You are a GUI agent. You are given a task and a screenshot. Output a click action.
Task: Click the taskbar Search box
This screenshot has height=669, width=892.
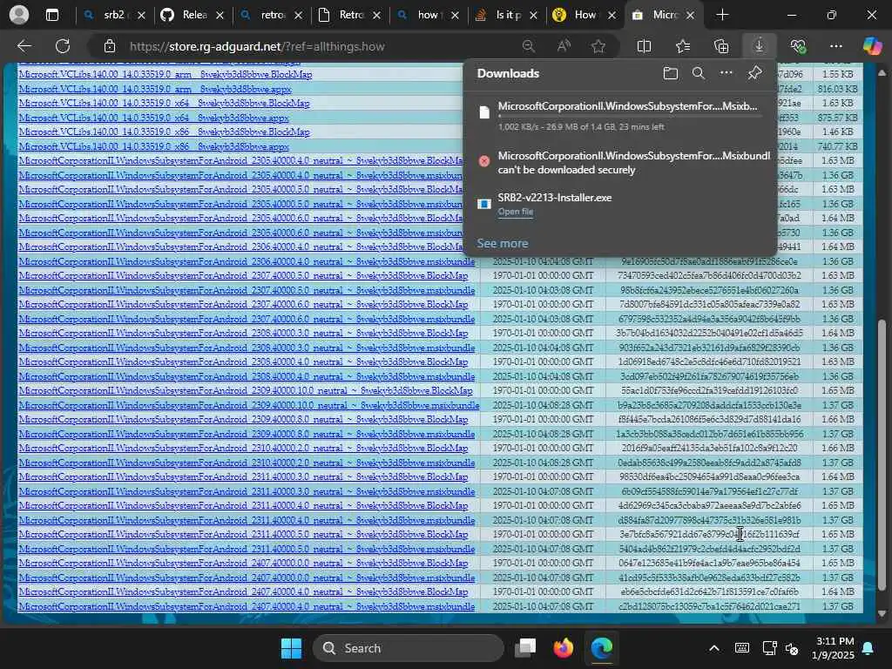409,648
